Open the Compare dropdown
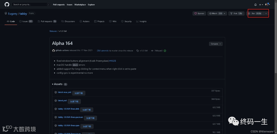The image size is (277, 134). pyautogui.click(x=216, y=44)
